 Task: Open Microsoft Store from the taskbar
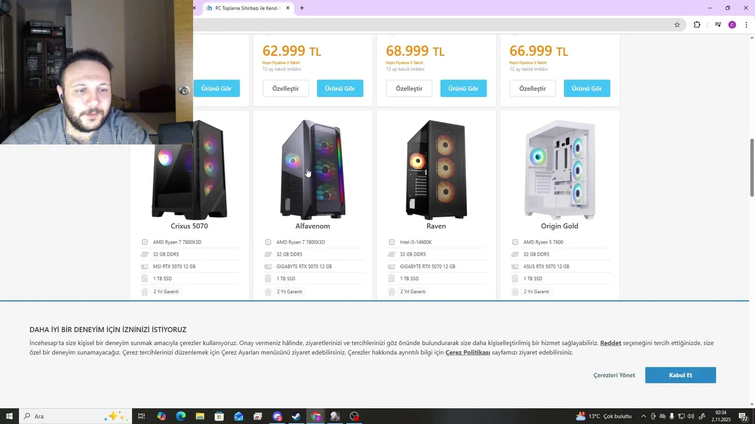(219, 416)
